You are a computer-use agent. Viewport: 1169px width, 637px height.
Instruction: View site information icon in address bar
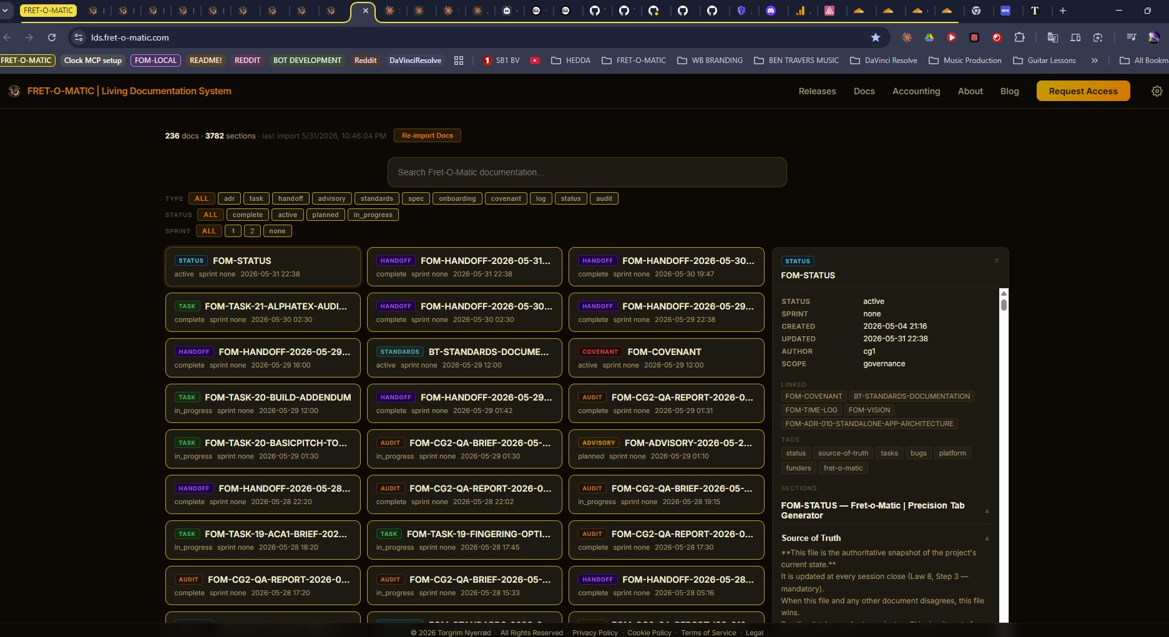pos(79,37)
